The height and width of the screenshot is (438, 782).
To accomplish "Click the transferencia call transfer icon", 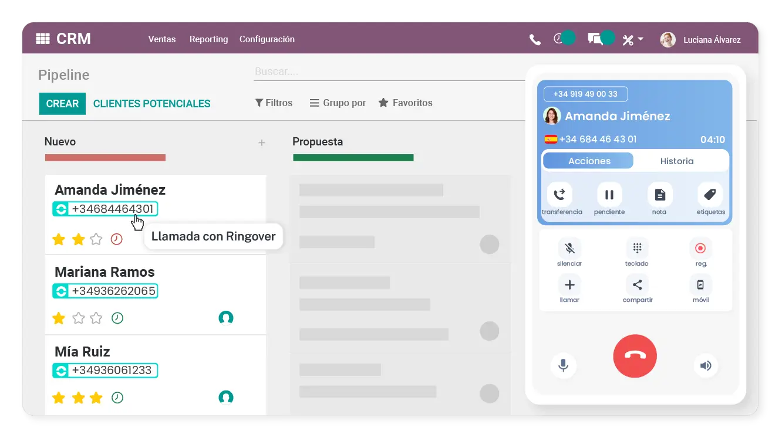I will click(x=559, y=195).
